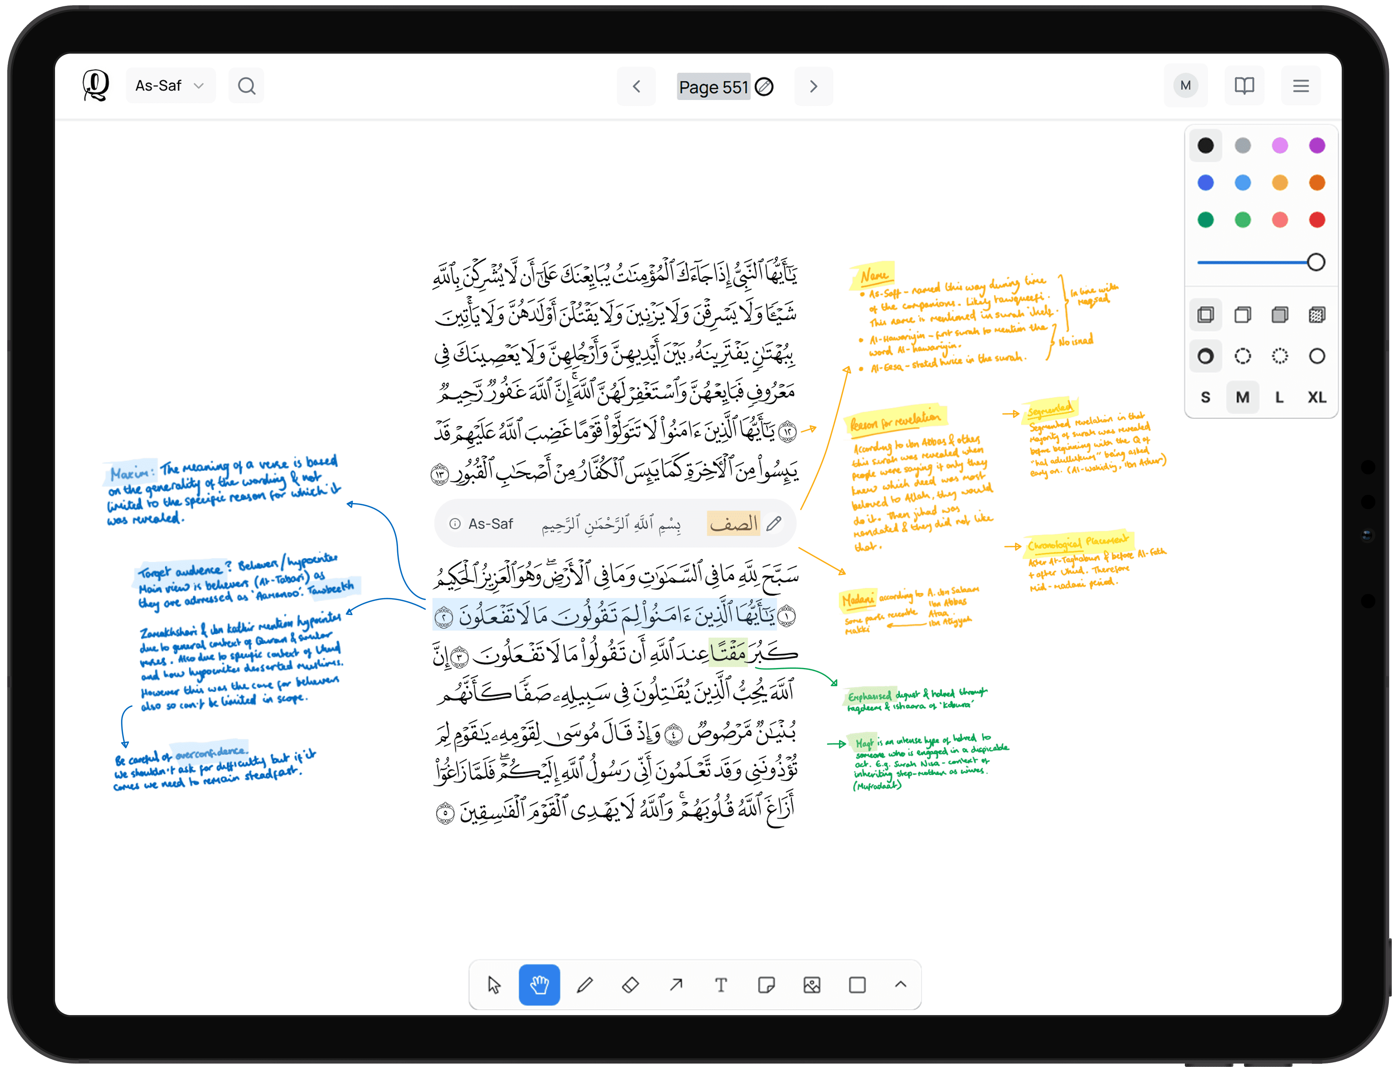Choose the eraser tool
1392x1067 pixels.
(x=630, y=985)
